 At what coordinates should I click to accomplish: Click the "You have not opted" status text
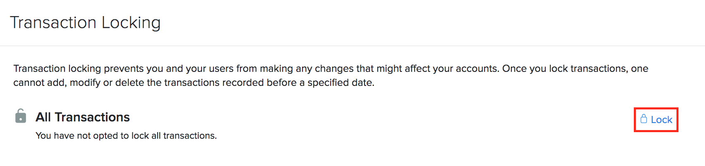coord(77,135)
